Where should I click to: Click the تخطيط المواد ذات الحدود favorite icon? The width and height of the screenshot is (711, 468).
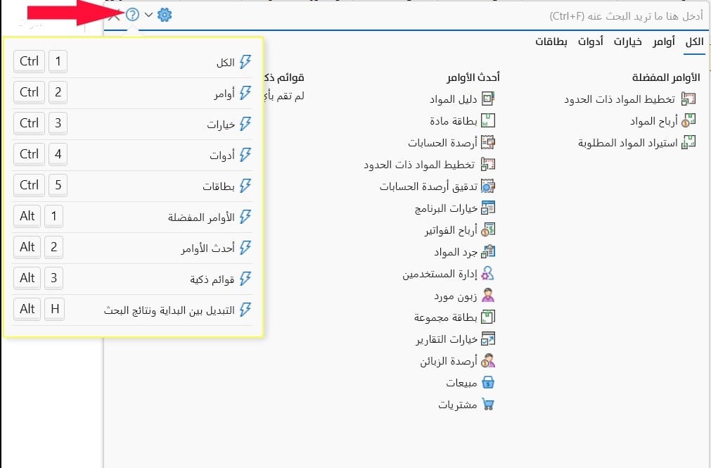coord(688,99)
